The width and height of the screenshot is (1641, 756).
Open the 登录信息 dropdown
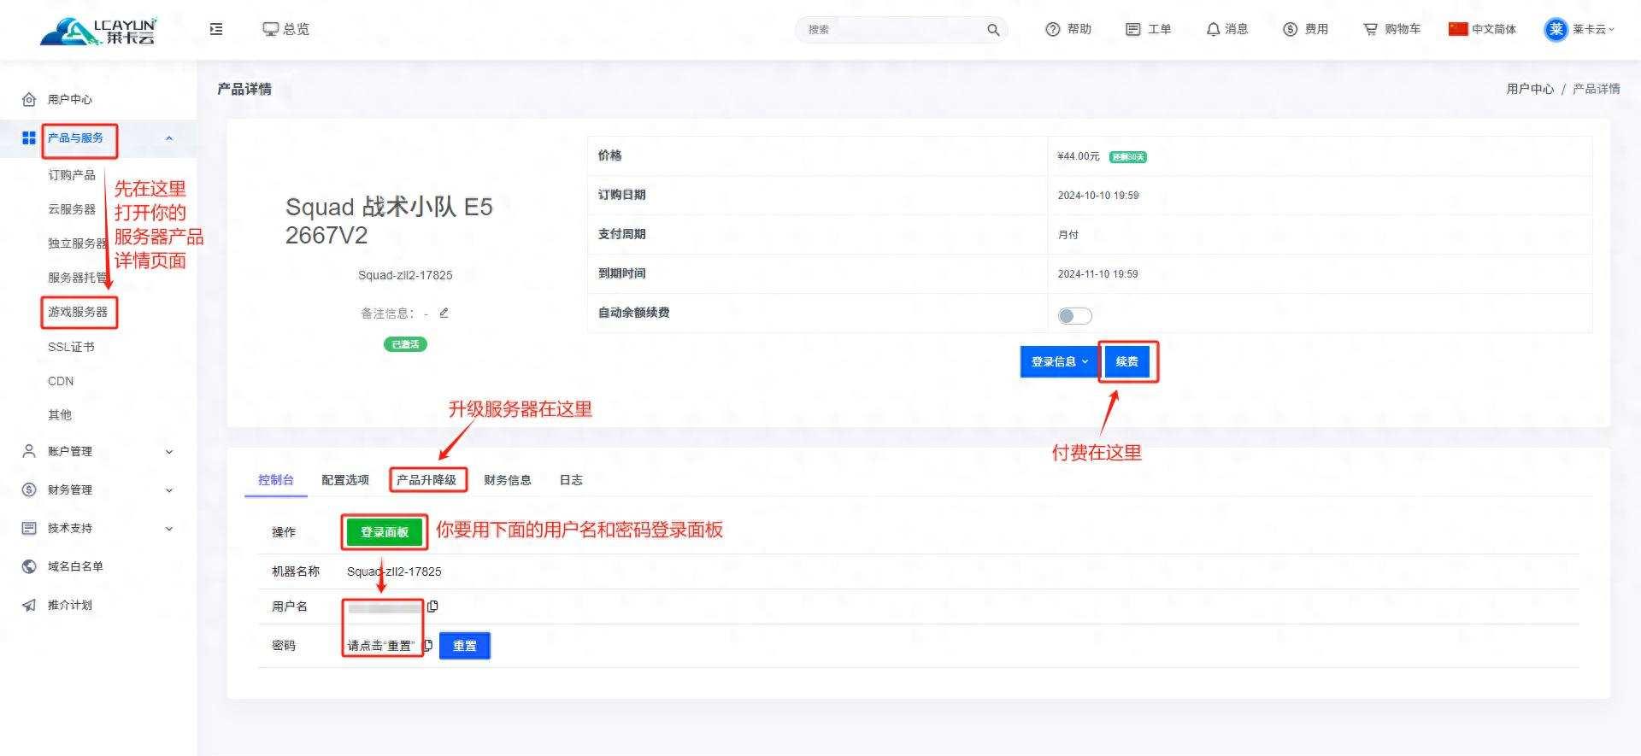click(x=1059, y=362)
